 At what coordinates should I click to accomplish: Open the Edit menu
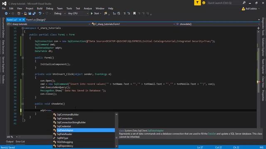pyautogui.click(x=11, y=8)
